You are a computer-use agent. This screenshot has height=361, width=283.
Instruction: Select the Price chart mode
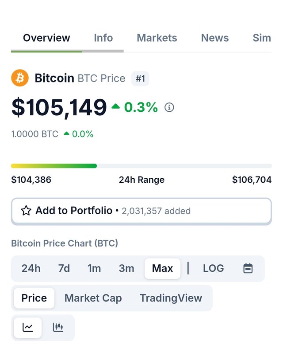click(34, 298)
